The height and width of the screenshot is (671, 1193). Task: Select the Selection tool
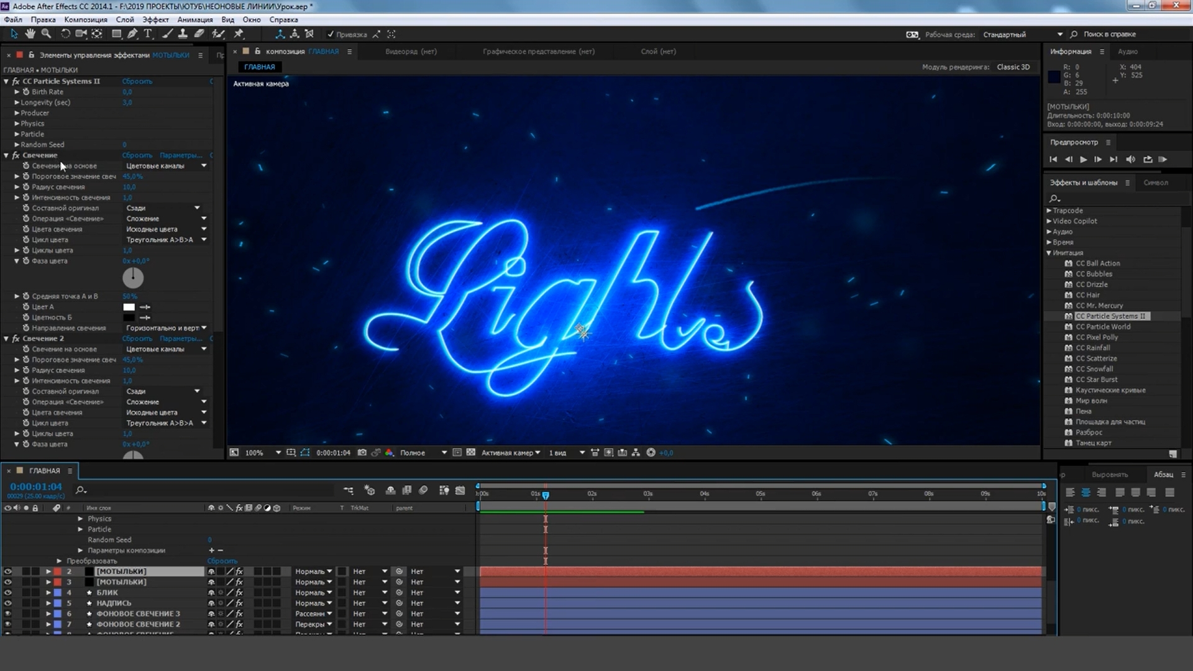[14, 34]
